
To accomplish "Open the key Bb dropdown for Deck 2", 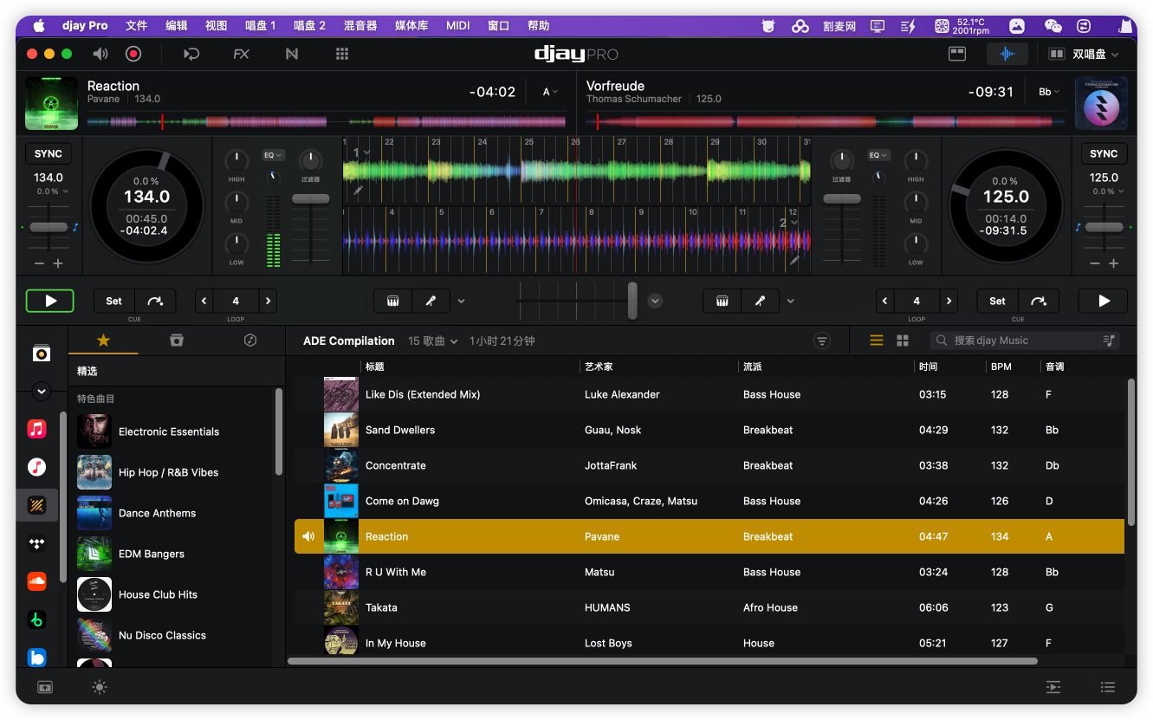I will 1048,92.
